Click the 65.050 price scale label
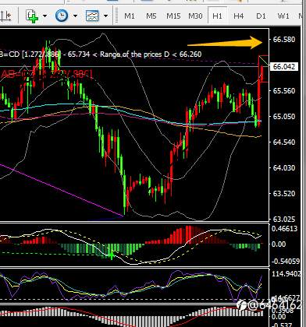The width and height of the screenshot is (306, 327). [284, 117]
